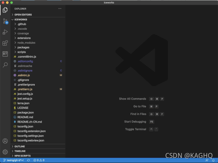Open .eslintignore file
The image size is (218, 163).
pos(38,70)
